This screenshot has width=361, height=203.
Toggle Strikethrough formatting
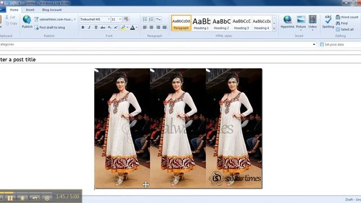pyautogui.click(x=103, y=28)
